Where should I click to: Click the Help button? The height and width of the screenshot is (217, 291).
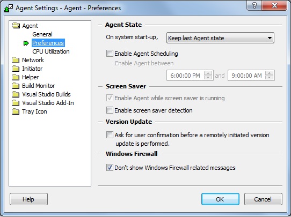[x=28, y=199]
